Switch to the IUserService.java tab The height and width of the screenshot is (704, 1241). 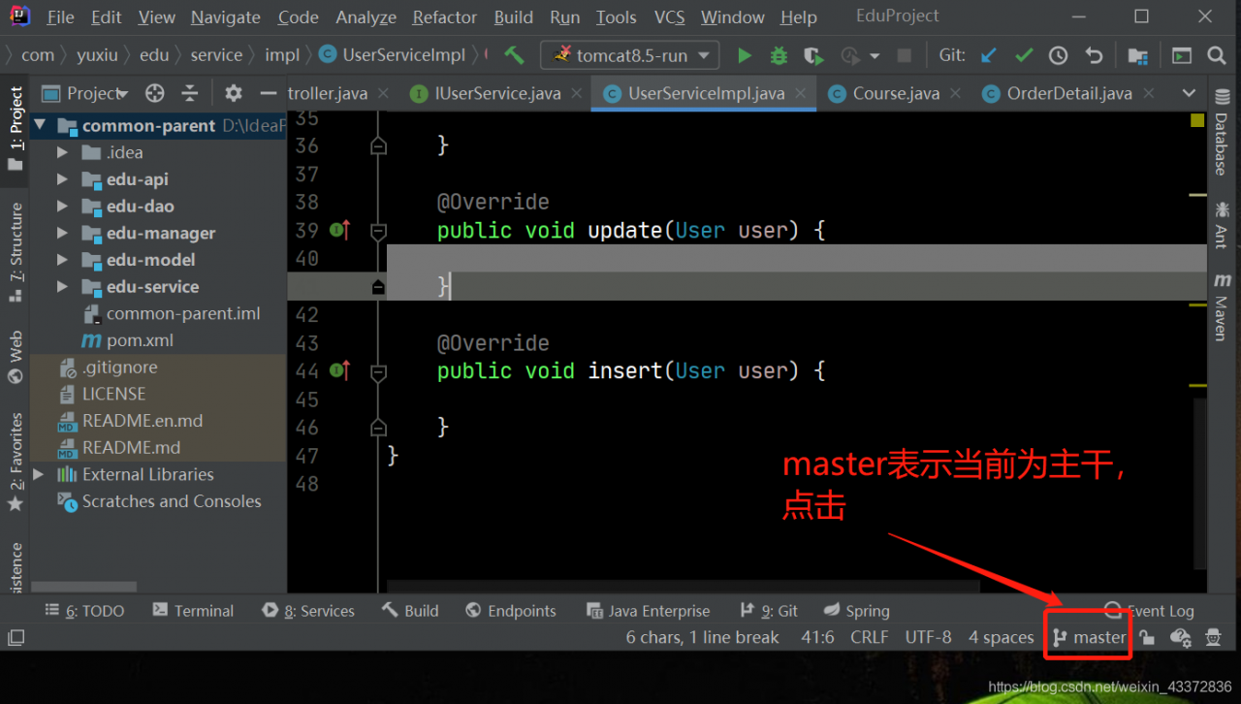pos(498,93)
